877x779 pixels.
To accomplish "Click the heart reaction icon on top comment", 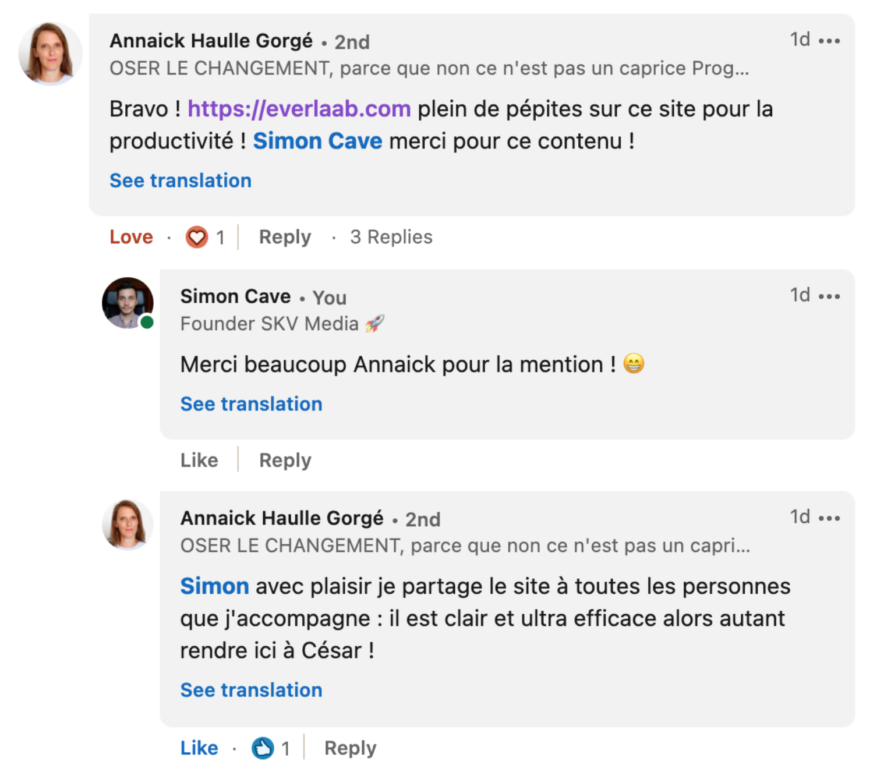I will click(x=197, y=237).
